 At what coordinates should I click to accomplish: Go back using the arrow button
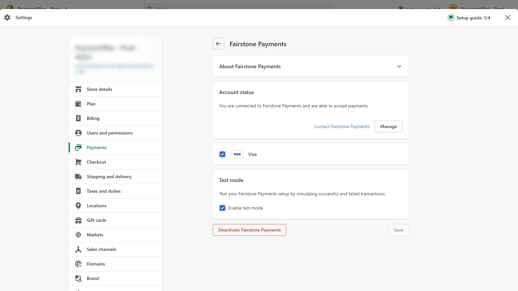[219, 44]
